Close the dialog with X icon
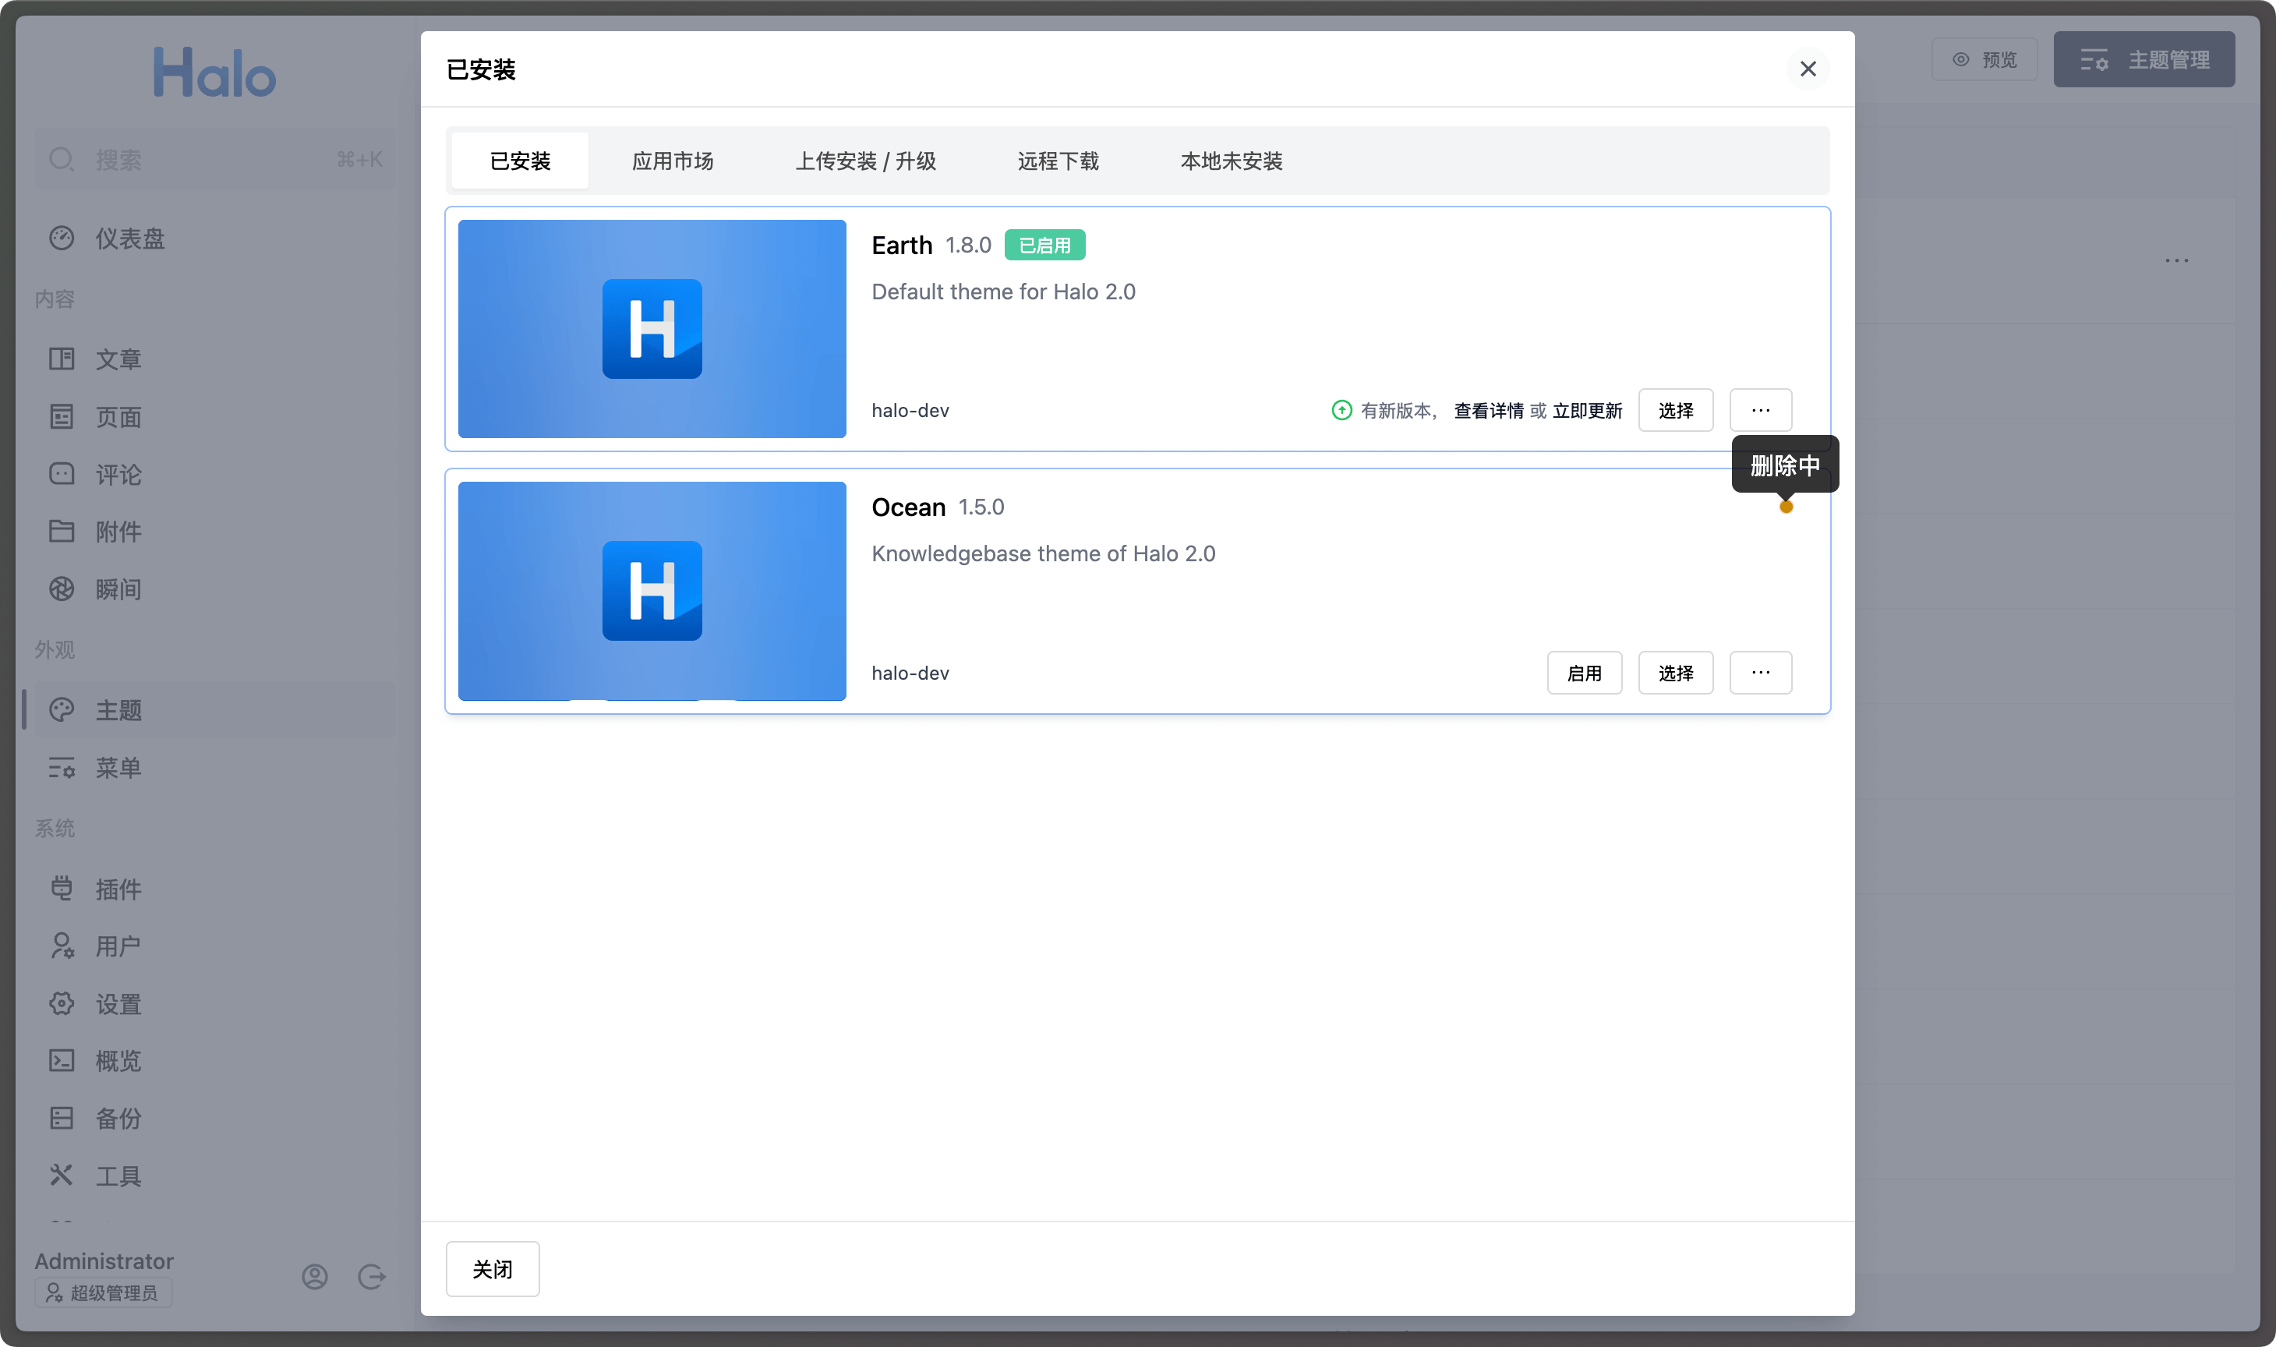The height and width of the screenshot is (1347, 2276). coord(1807,69)
